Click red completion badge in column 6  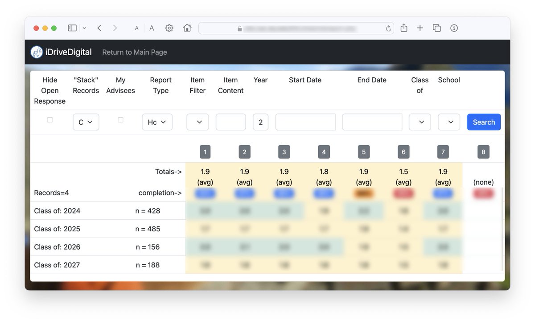pyautogui.click(x=403, y=193)
